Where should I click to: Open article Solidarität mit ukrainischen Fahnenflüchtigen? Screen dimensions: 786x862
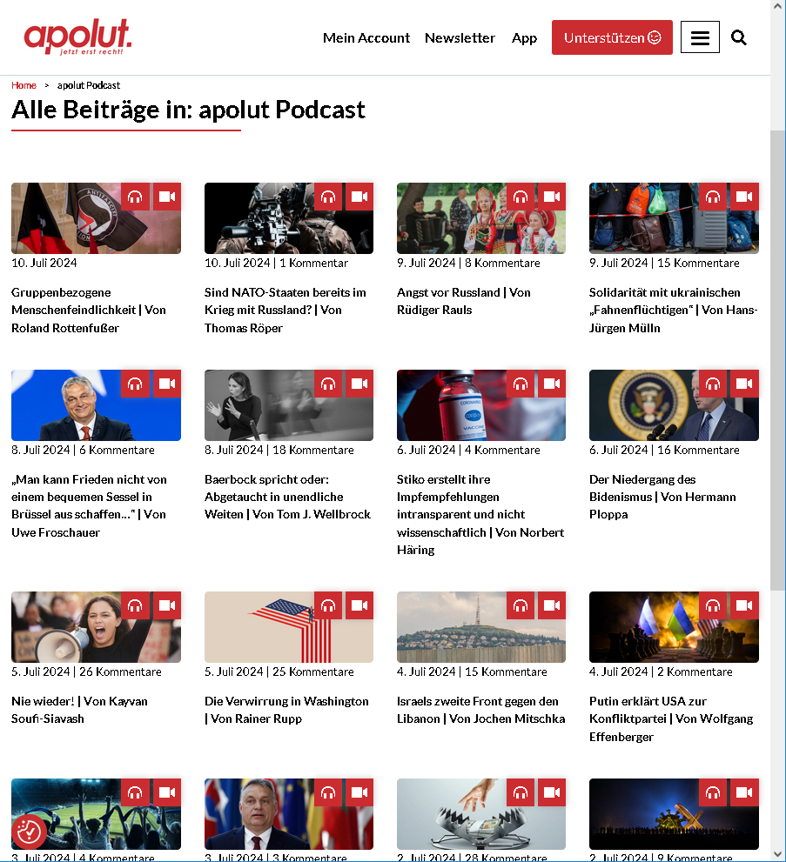pos(673,310)
